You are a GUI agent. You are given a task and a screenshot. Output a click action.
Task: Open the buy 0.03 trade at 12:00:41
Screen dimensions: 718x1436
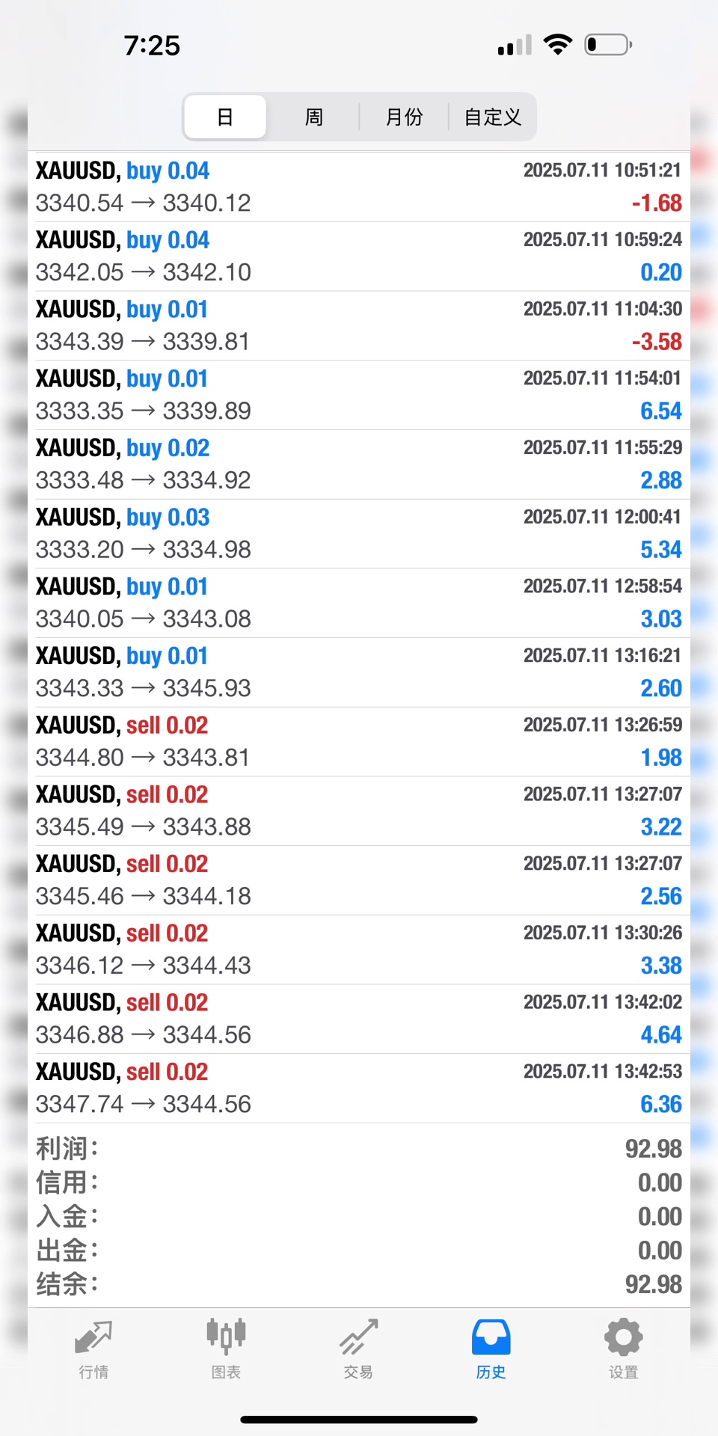pyautogui.click(x=359, y=533)
